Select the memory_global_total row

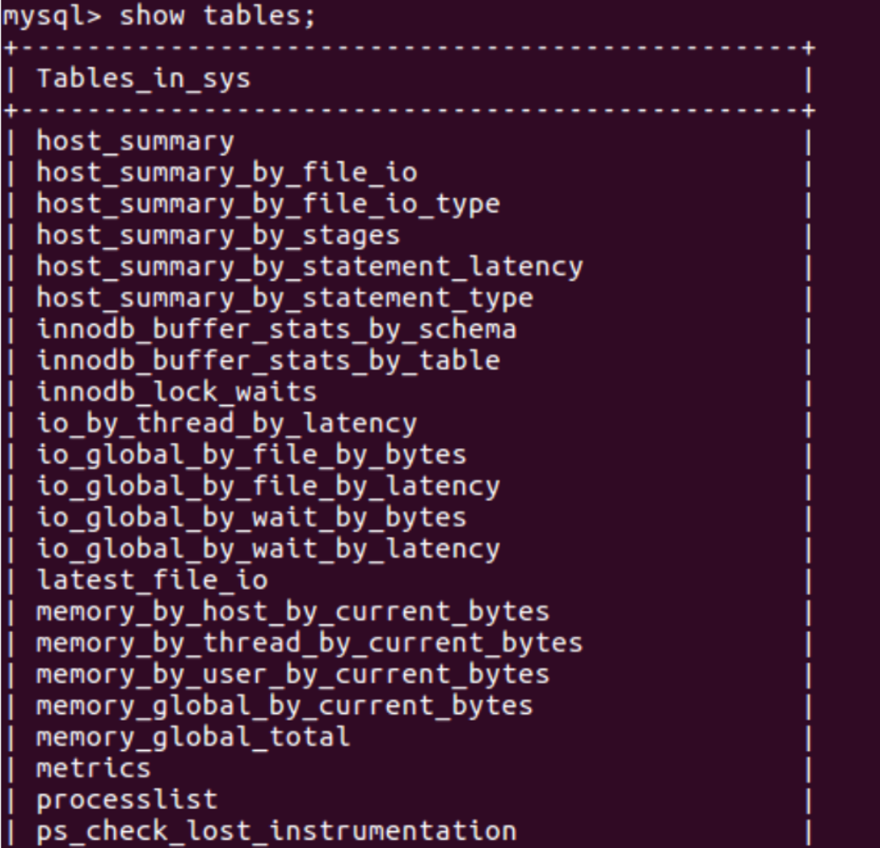[x=192, y=737]
